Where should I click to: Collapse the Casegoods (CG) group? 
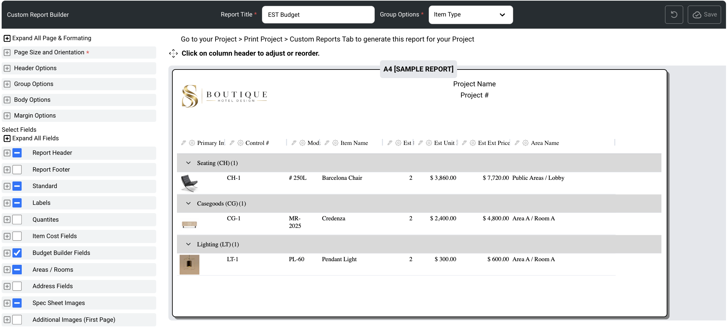[189, 204]
